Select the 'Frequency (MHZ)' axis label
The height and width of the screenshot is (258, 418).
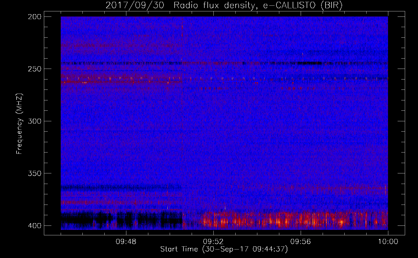pyautogui.click(x=19, y=124)
